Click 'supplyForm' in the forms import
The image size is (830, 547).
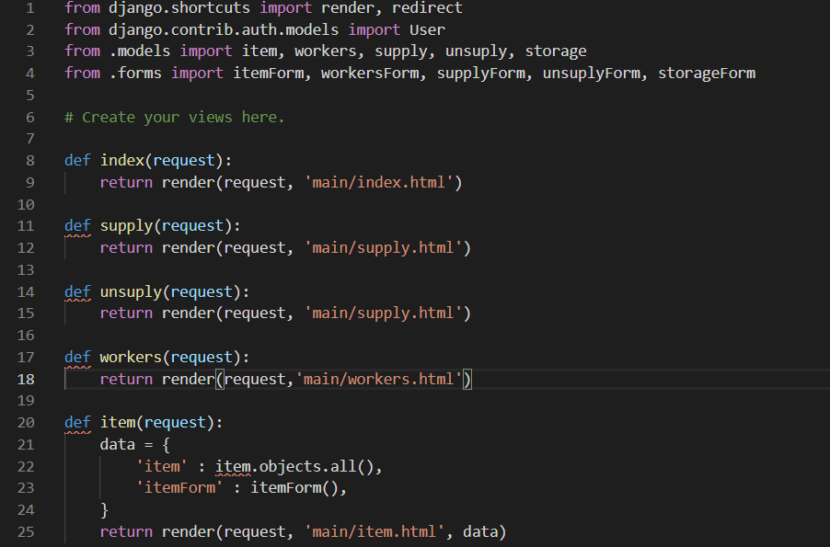click(480, 73)
